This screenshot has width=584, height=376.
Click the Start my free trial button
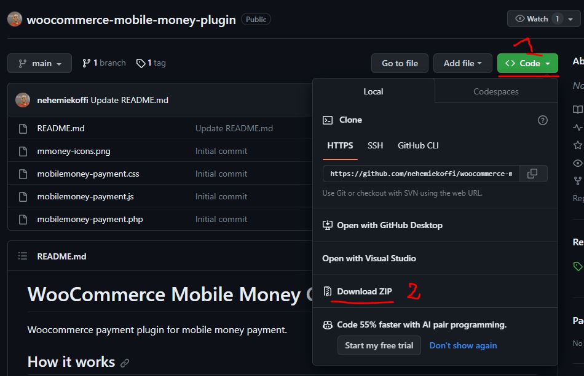(379, 345)
